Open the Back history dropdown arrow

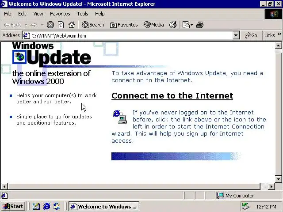tap(26, 25)
